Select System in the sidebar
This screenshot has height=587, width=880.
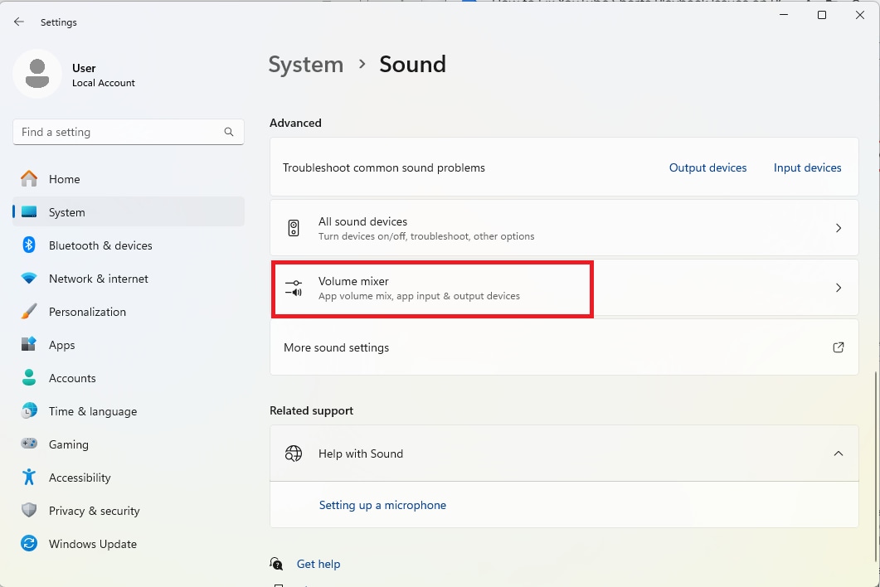click(x=129, y=212)
